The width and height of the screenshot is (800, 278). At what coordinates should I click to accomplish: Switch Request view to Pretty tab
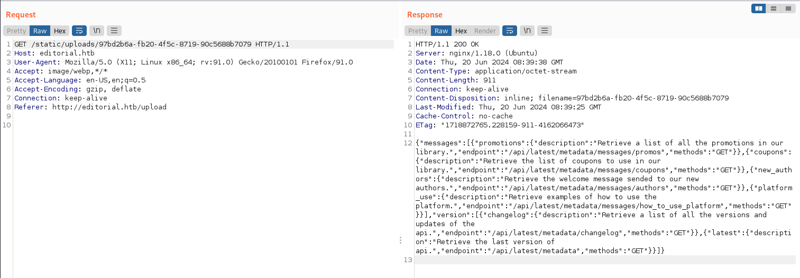[16, 31]
